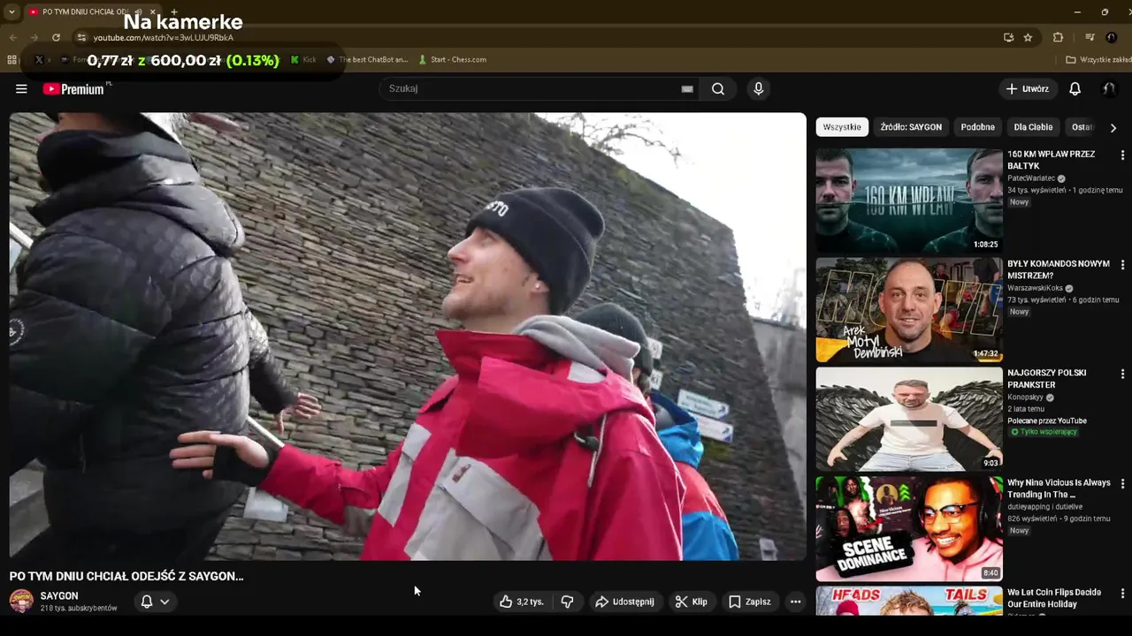Open Chrome tab search dropdown
Image resolution: width=1132 pixels, height=636 pixels.
pos(11,11)
